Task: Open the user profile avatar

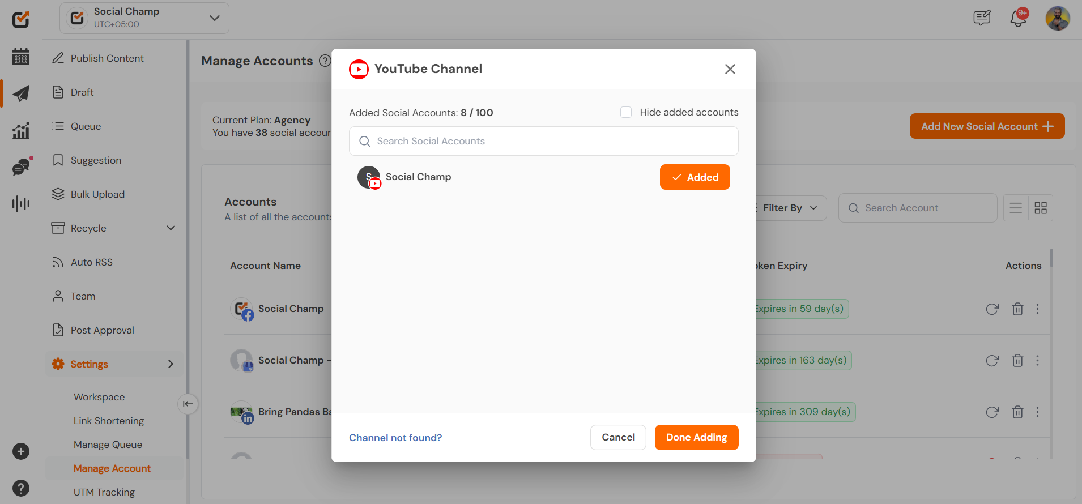Action: click(x=1058, y=18)
